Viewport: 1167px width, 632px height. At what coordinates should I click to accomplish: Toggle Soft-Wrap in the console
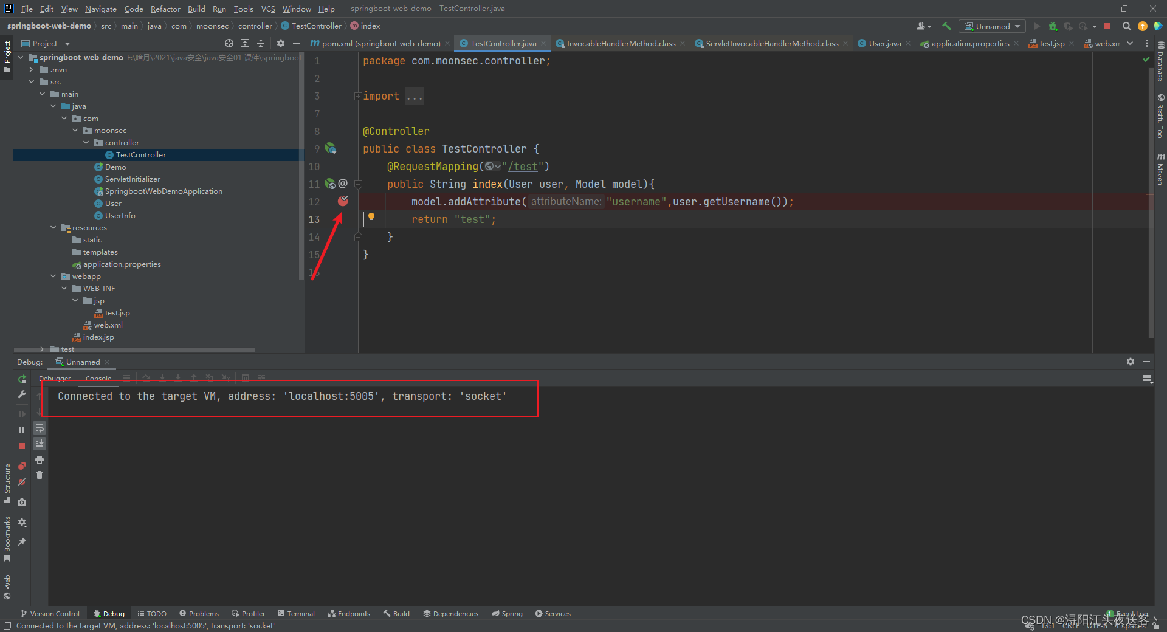40,428
